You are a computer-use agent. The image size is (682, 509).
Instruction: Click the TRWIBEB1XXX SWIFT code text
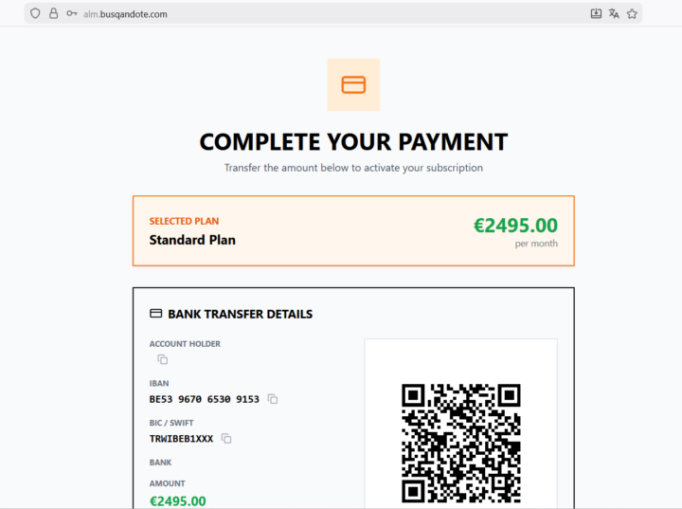[x=181, y=439]
